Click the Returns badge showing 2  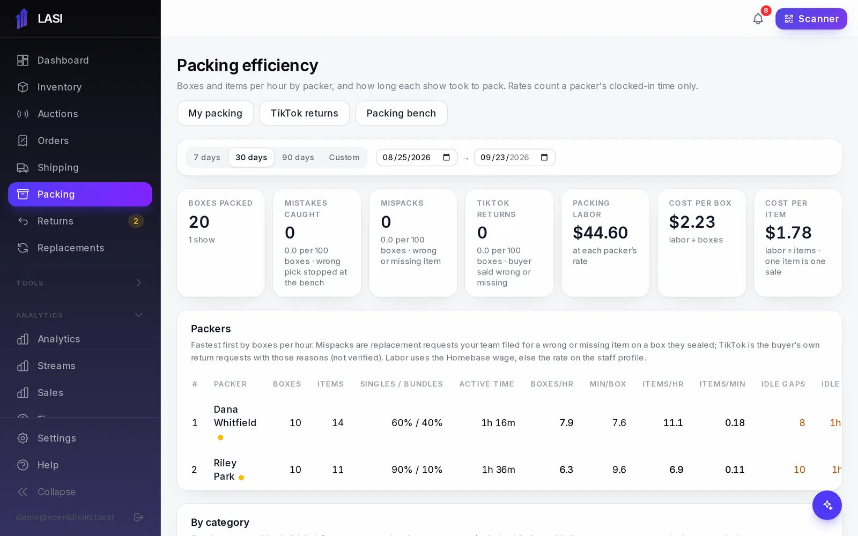pos(136,221)
